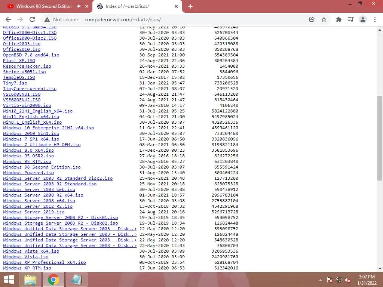Open File Explorer from taskbar
The height and width of the screenshot is (287, 383).
30,280
